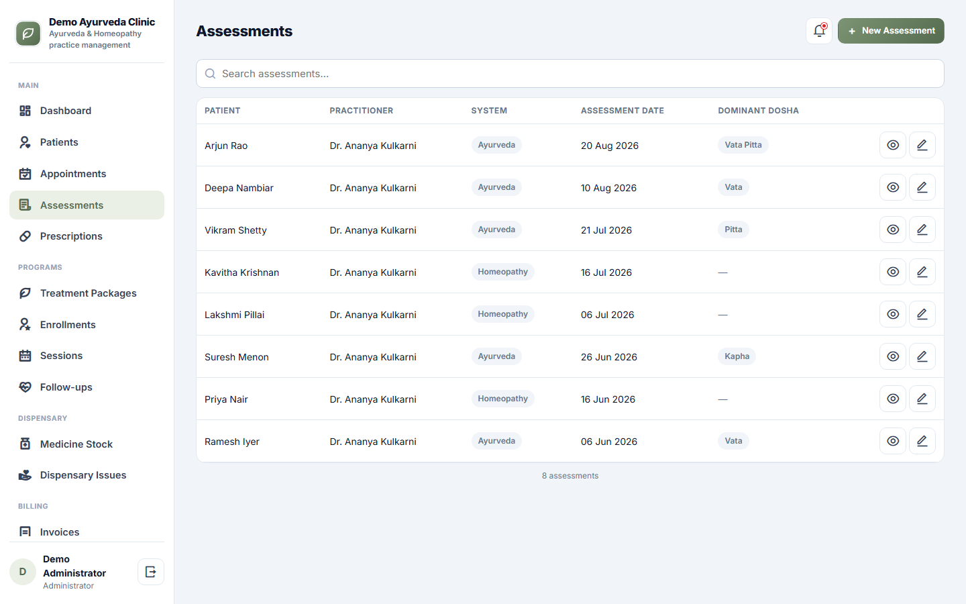Click the Assessment Date column header
The width and height of the screenshot is (966, 604).
(x=623, y=111)
